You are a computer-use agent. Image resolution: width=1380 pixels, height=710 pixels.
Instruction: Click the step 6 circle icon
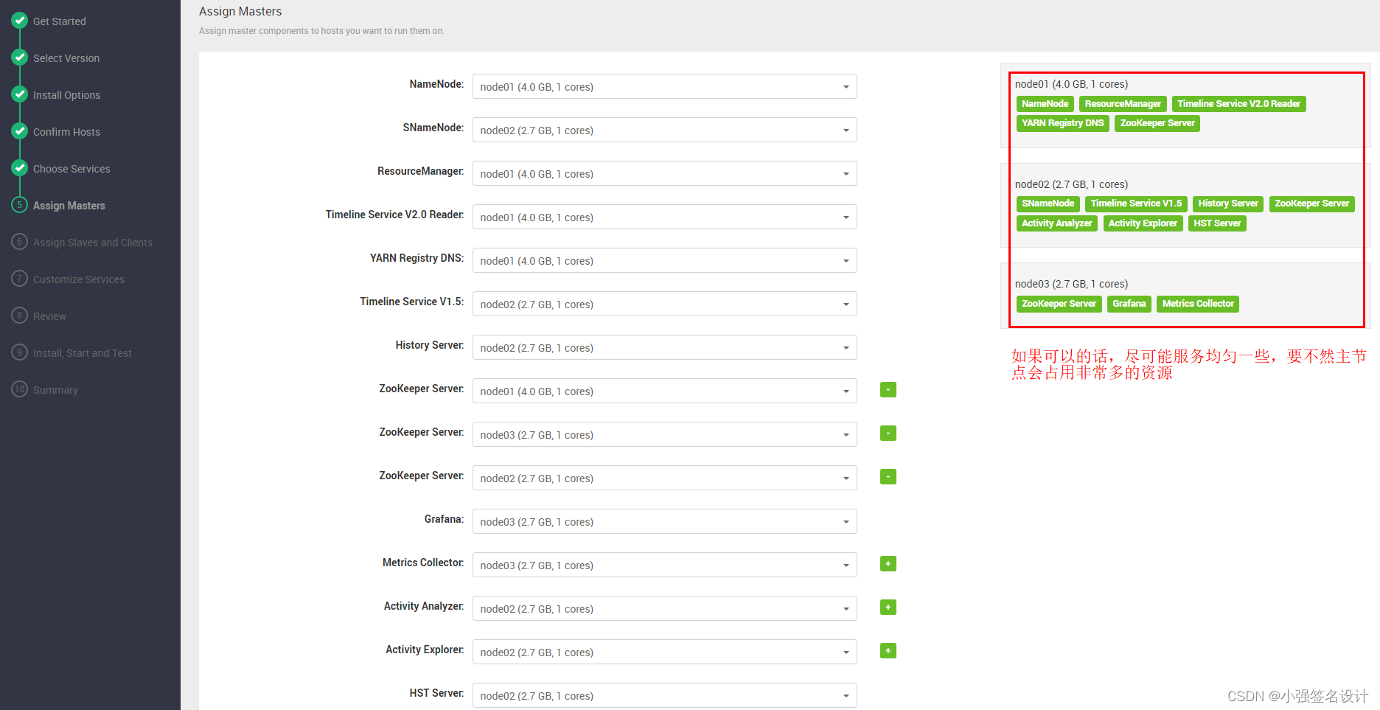click(x=20, y=242)
